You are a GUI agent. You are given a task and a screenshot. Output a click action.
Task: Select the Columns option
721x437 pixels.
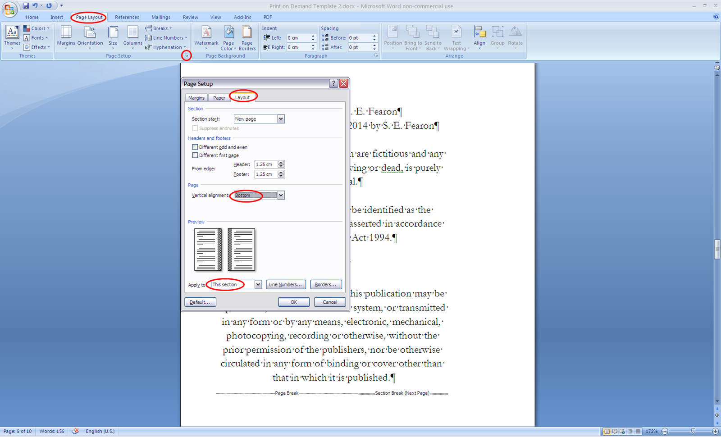132,37
